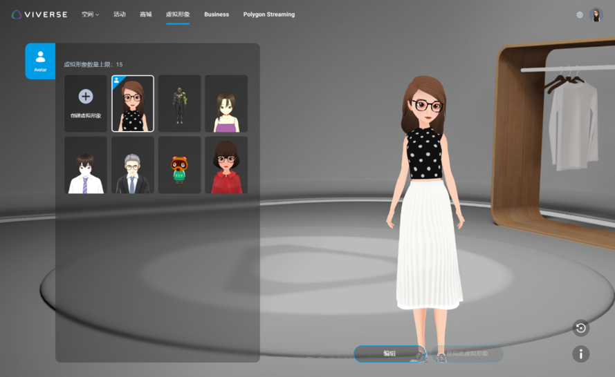The width and height of the screenshot is (615, 377).
Task: Open the 空间 dropdown menu
Action: coord(90,14)
